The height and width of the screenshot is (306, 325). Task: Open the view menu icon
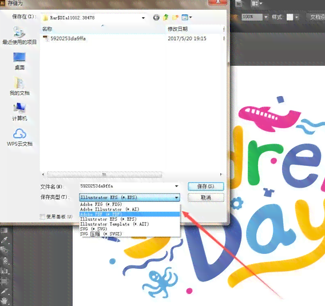pyautogui.click(x=187, y=17)
